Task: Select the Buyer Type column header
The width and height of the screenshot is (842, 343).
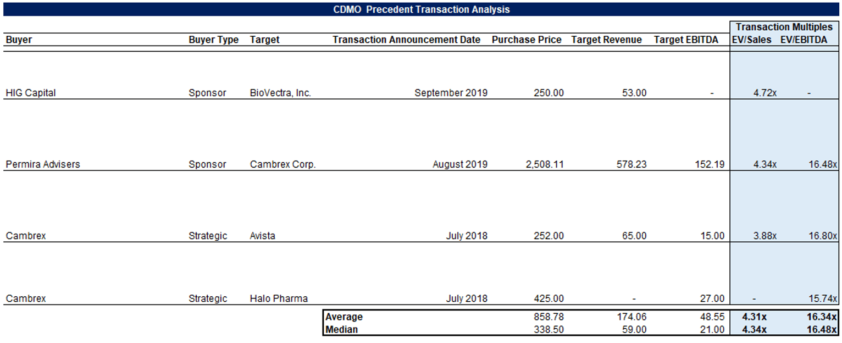Action: [x=213, y=40]
